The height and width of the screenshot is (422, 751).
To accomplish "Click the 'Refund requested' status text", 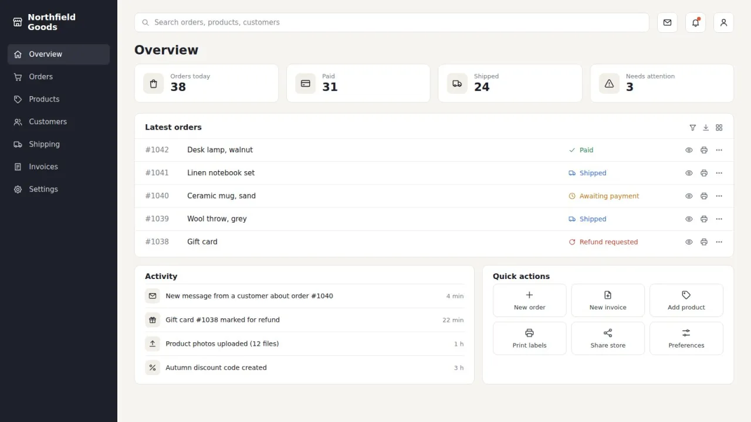I will pyautogui.click(x=608, y=241).
